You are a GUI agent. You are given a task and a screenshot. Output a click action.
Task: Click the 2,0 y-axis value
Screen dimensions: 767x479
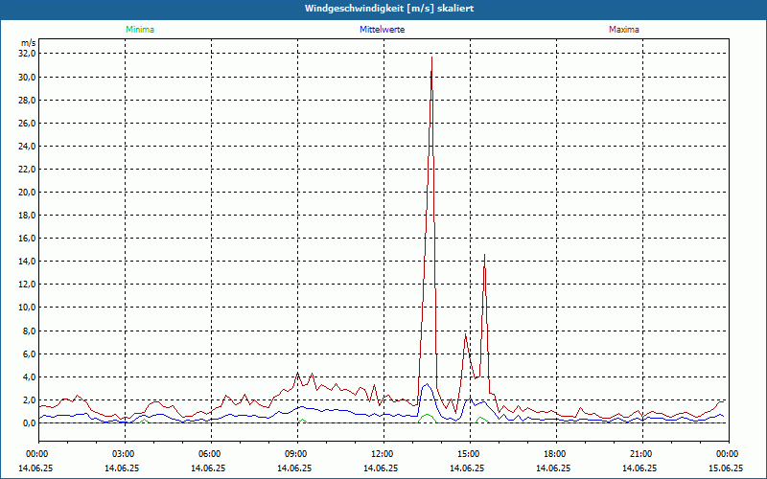click(29, 399)
